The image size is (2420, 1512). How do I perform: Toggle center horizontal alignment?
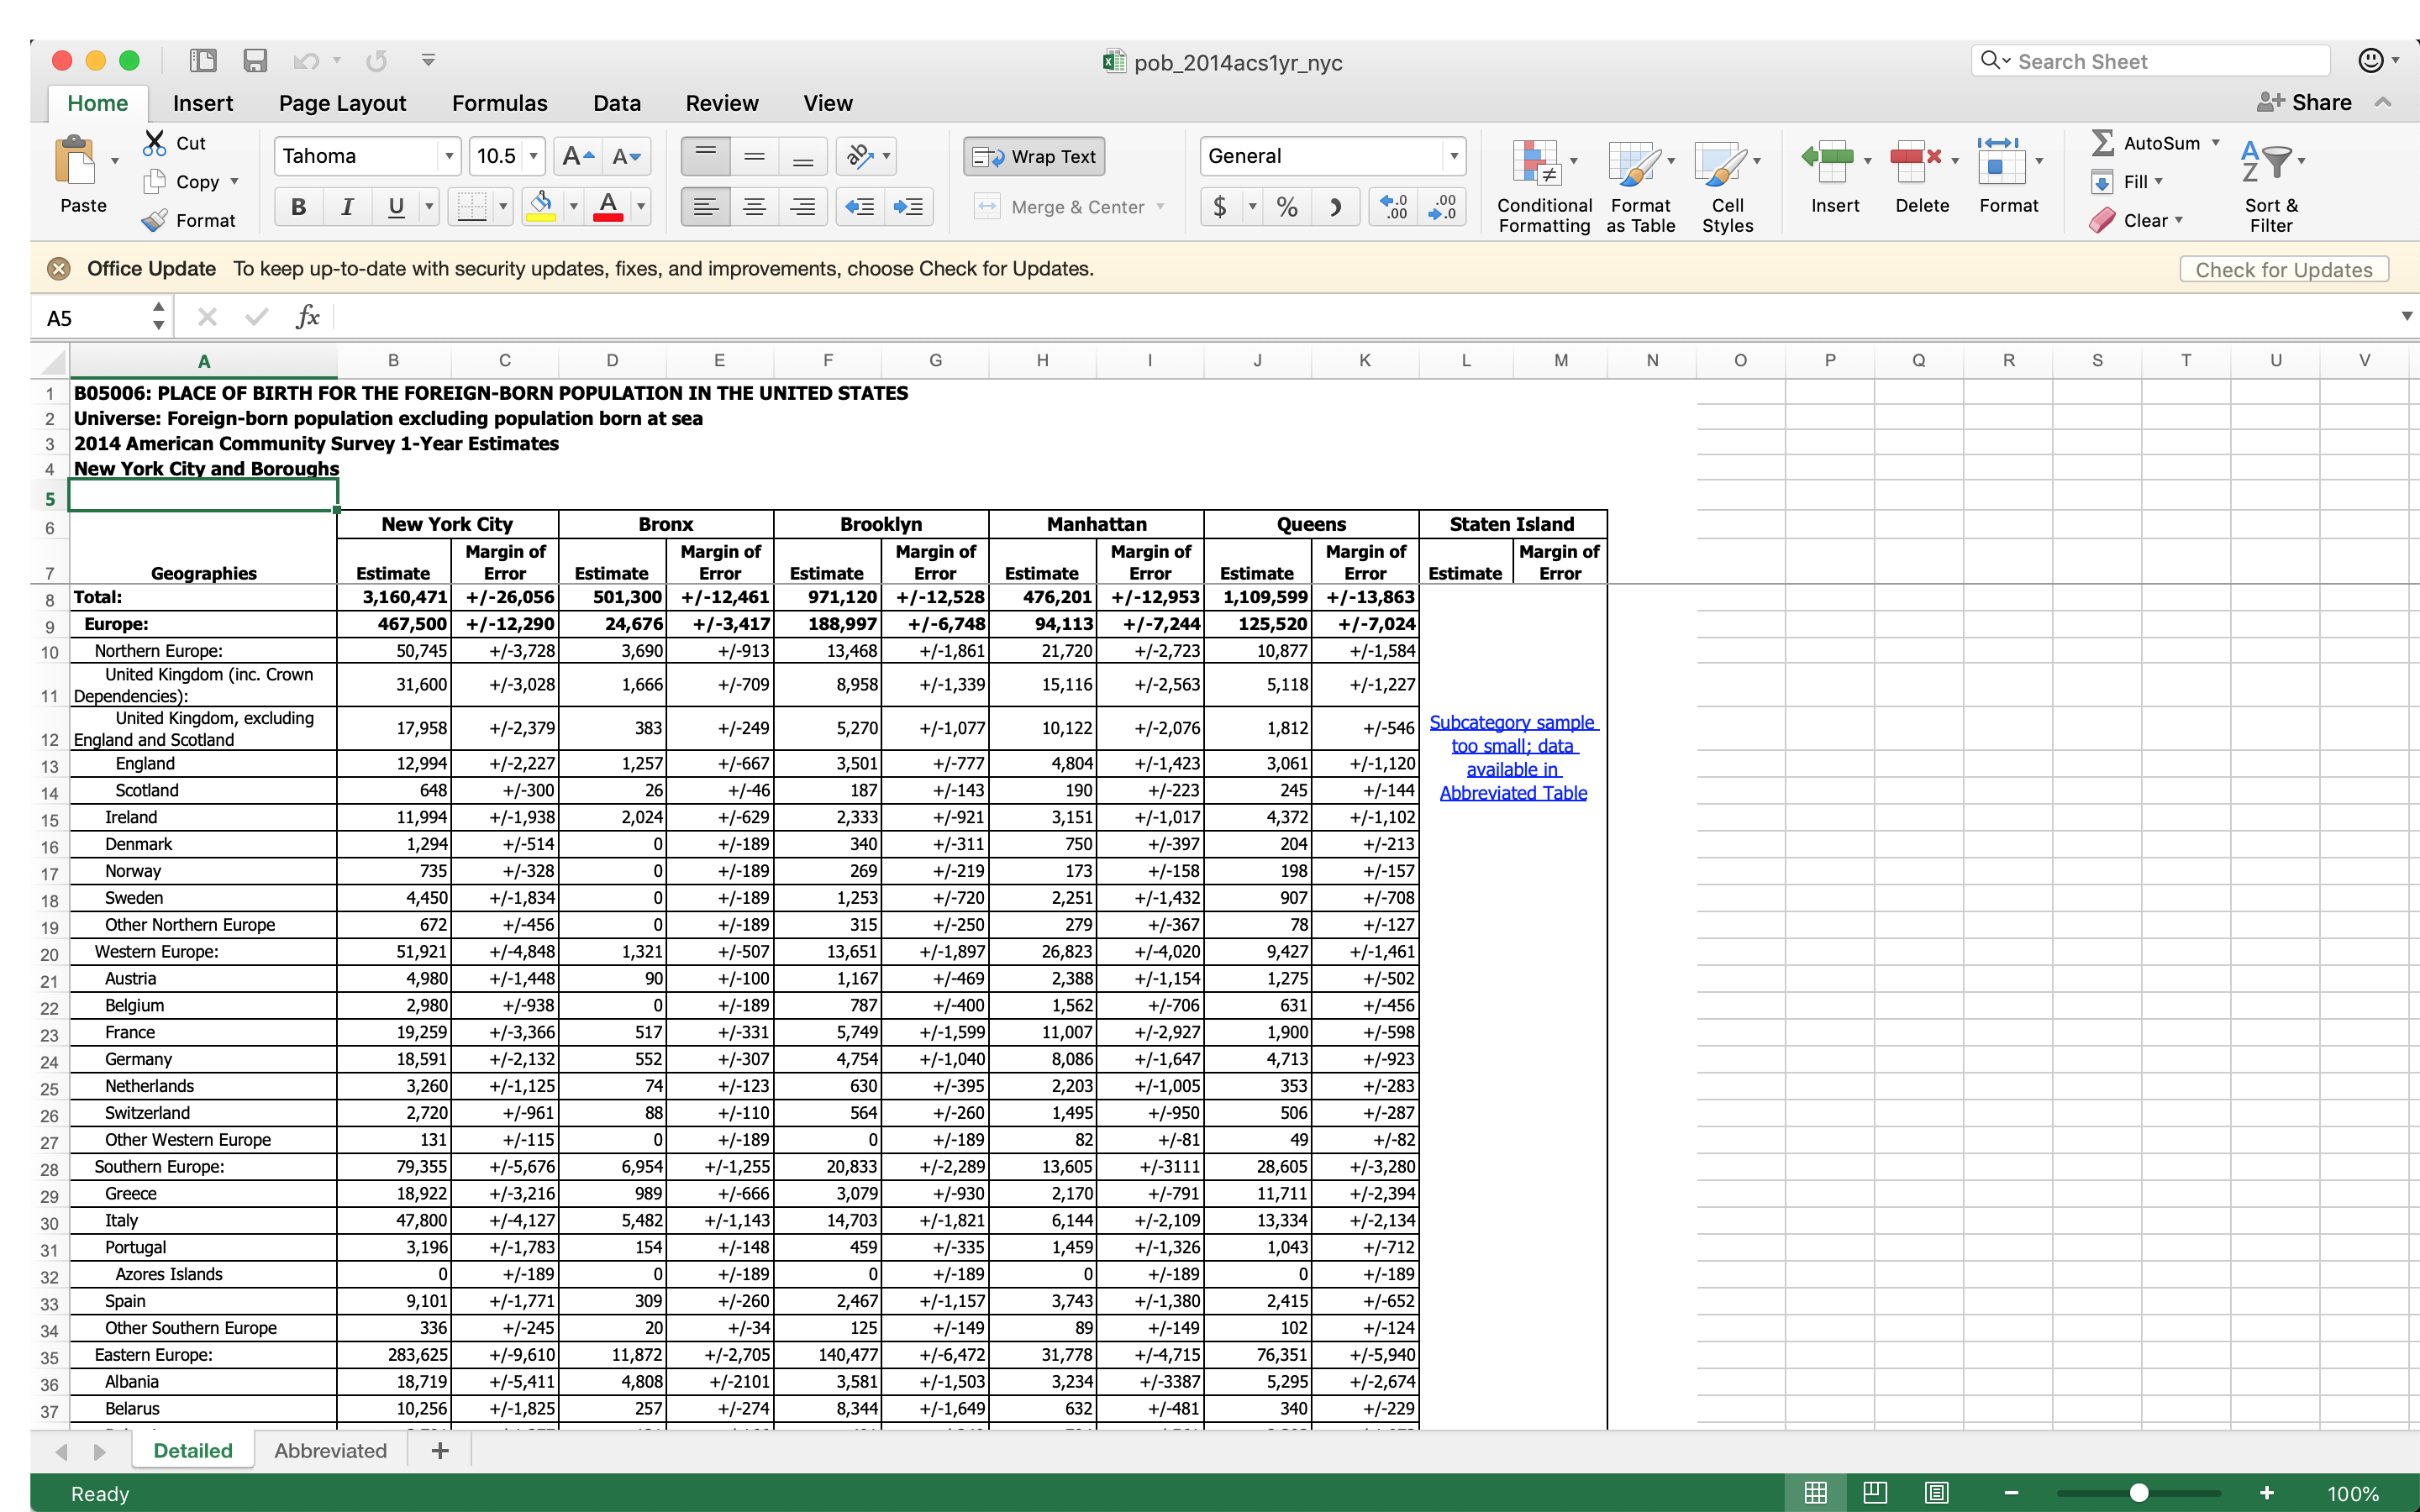pyautogui.click(x=754, y=207)
